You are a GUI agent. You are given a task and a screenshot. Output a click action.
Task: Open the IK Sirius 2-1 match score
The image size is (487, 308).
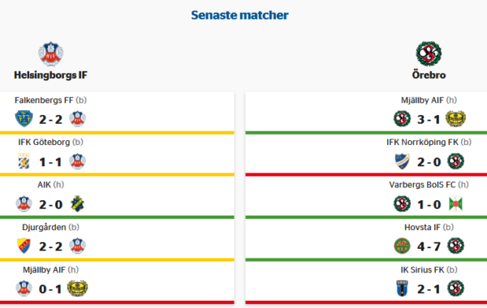pos(429,289)
